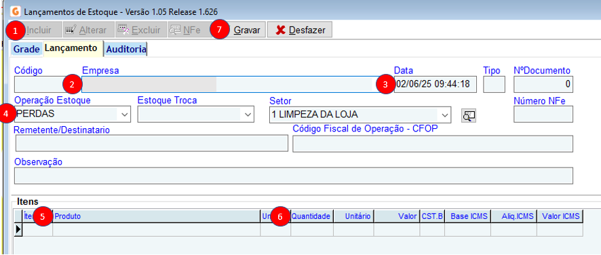Click the Aliq.ICMS column header
601x255 pixels.
point(513,216)
